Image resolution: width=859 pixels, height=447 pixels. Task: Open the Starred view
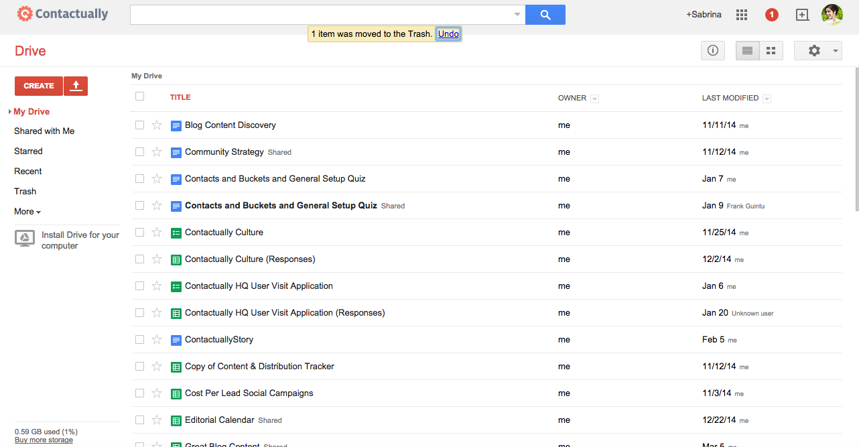point(28,151)
